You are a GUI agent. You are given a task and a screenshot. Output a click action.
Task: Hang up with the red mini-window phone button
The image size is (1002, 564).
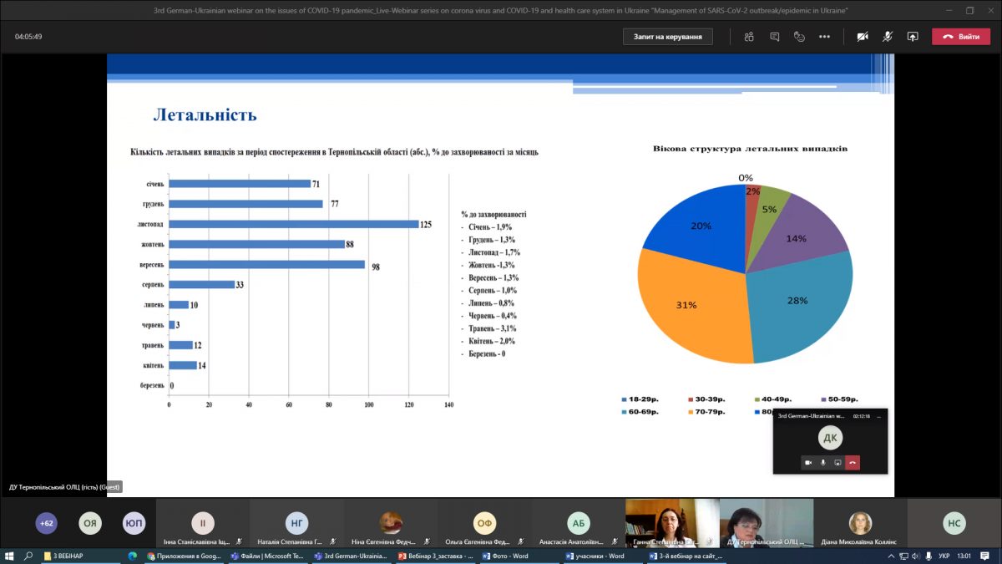853,462
